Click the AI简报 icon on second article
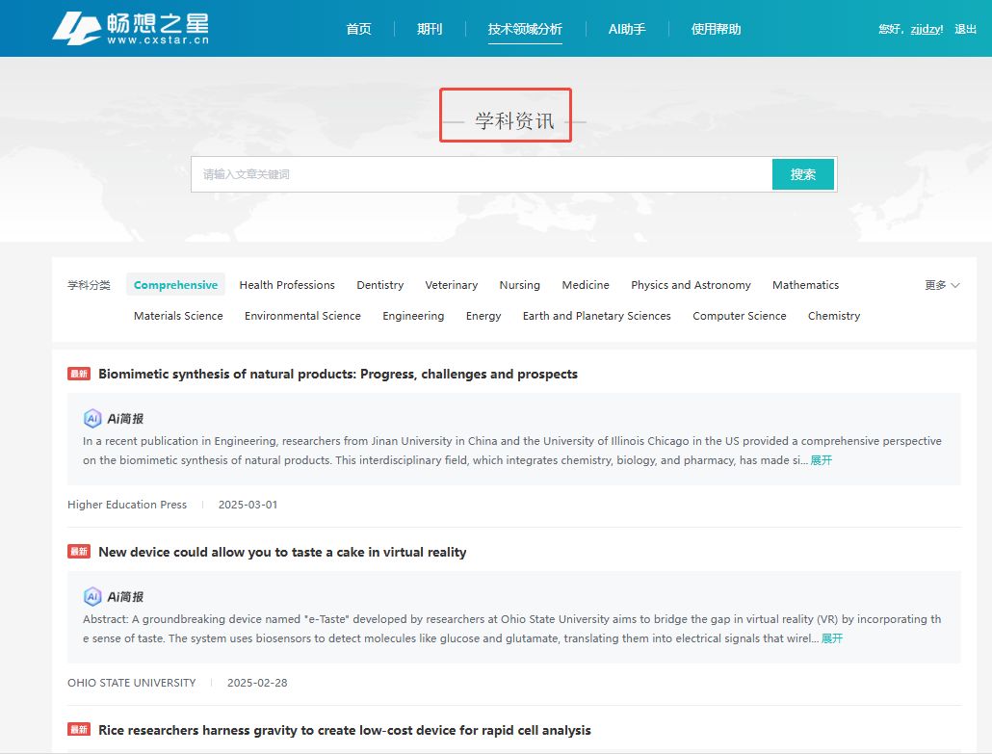 [92, 596]
